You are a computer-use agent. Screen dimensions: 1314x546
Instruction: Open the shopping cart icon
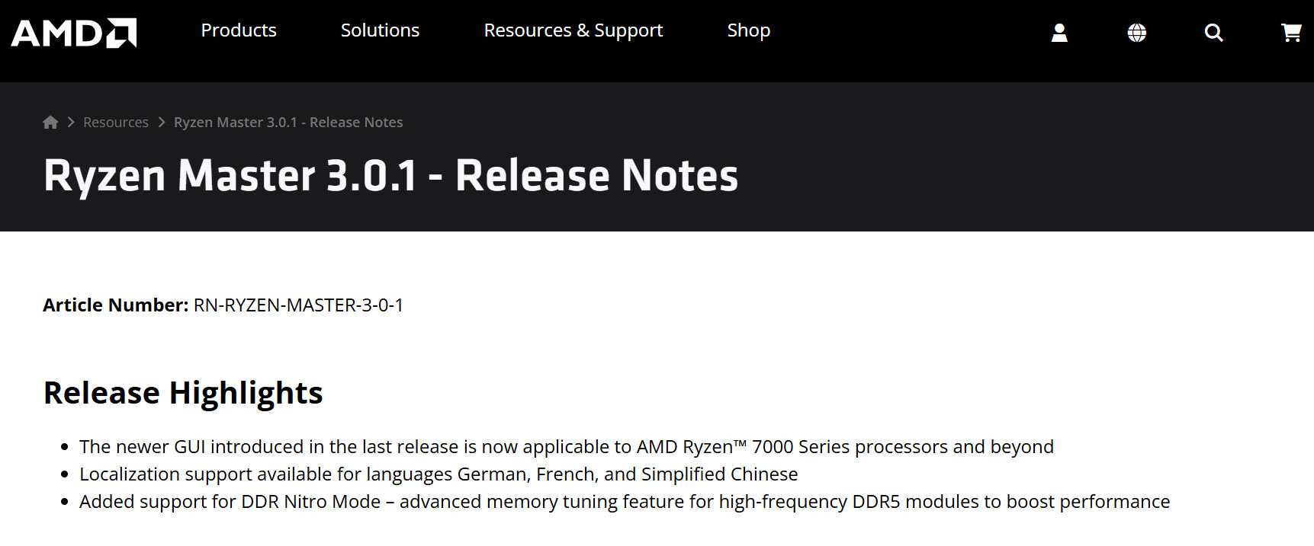tap(1290, 33)
